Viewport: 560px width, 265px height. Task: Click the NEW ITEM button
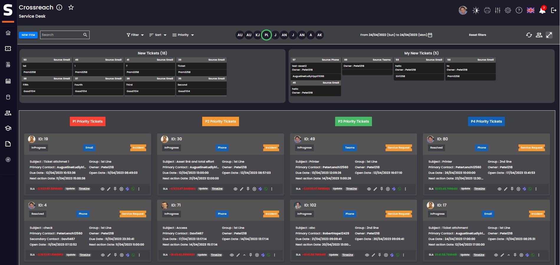click(x=28, y=35)
